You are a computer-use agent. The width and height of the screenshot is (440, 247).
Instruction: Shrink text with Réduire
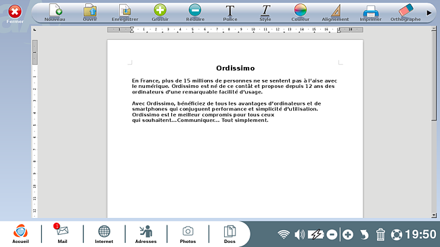point(195,13)
